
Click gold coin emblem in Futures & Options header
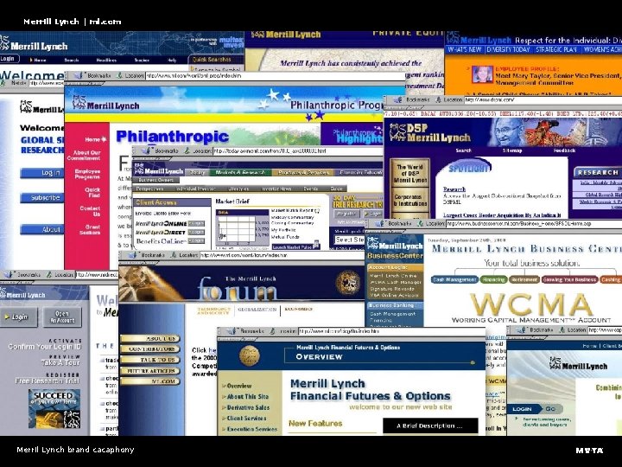coord(250,355)
